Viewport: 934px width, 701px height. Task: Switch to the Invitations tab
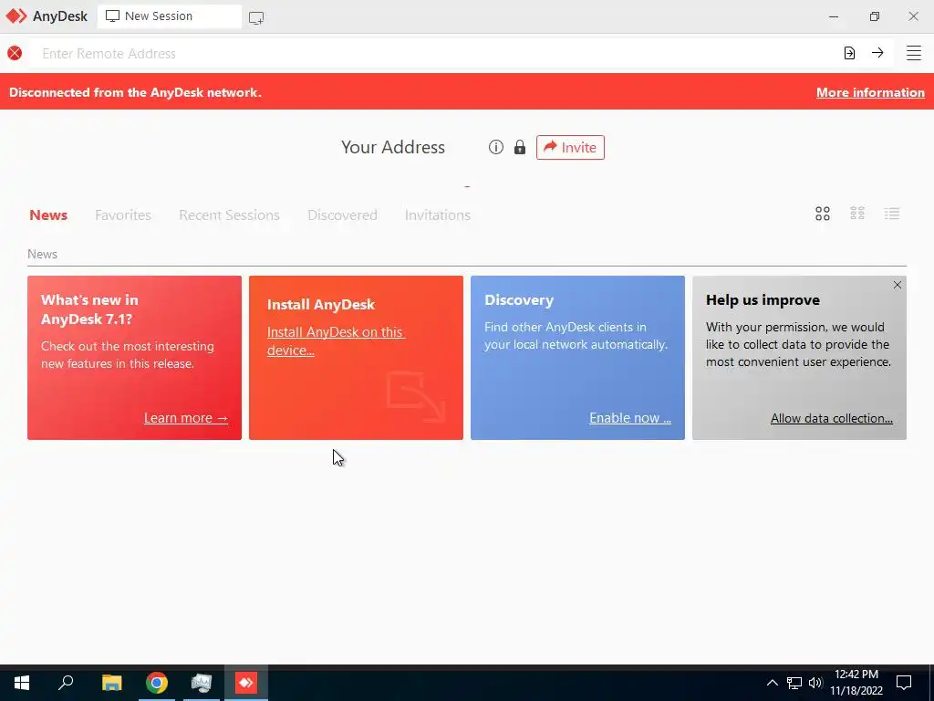[438, 215]
